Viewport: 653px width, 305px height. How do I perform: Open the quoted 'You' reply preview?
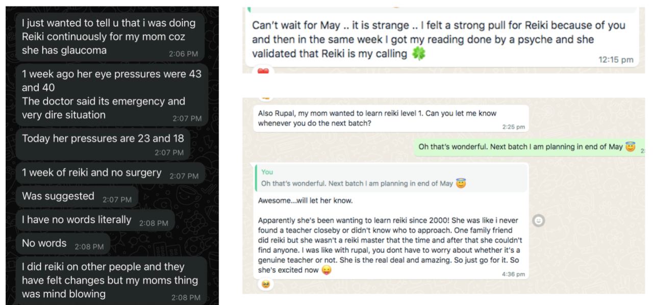(x=390, y=178)
